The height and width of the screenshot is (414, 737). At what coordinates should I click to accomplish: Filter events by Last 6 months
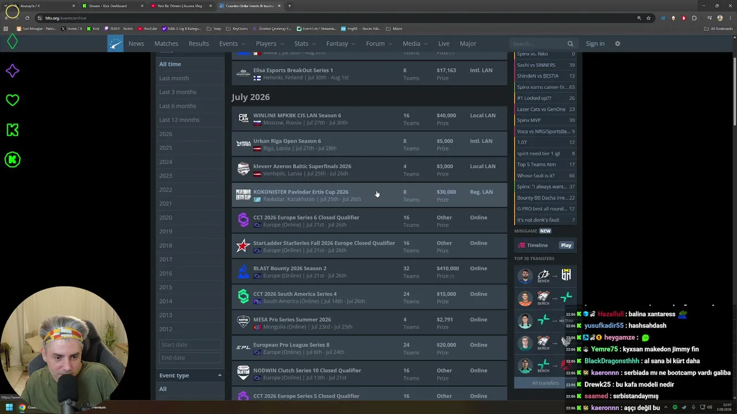[x=178, y=106]
